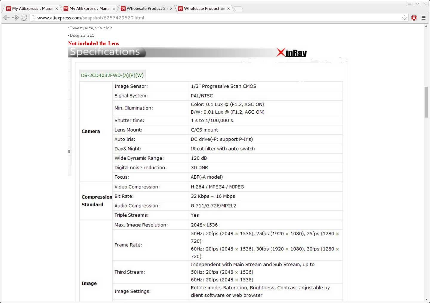
Task: Click the '2048×1536' max resolution value
Action: pyautogui.click(x=204, y=225)
